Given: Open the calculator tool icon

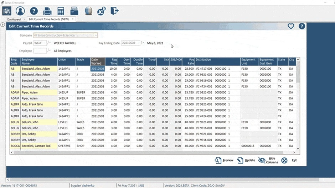Looking at the screenshot, I should [x=61, y=11].
